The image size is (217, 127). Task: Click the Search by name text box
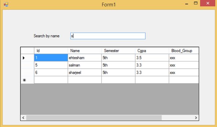tap(108, 36)
